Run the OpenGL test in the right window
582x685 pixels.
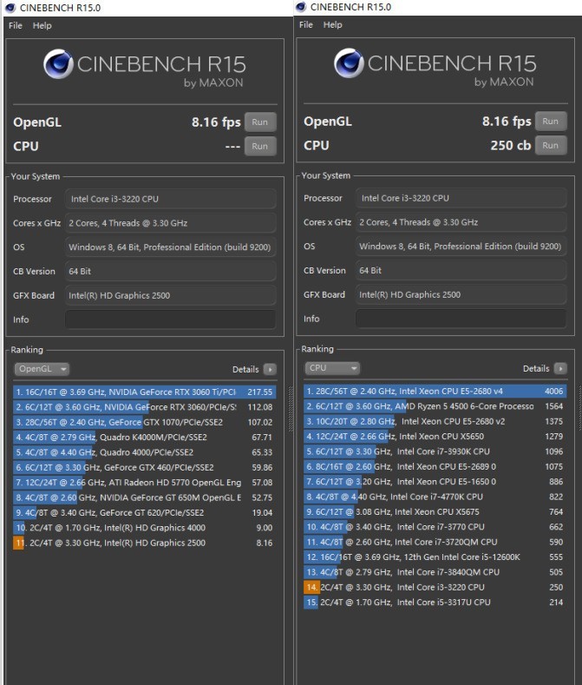click(550, 122)
